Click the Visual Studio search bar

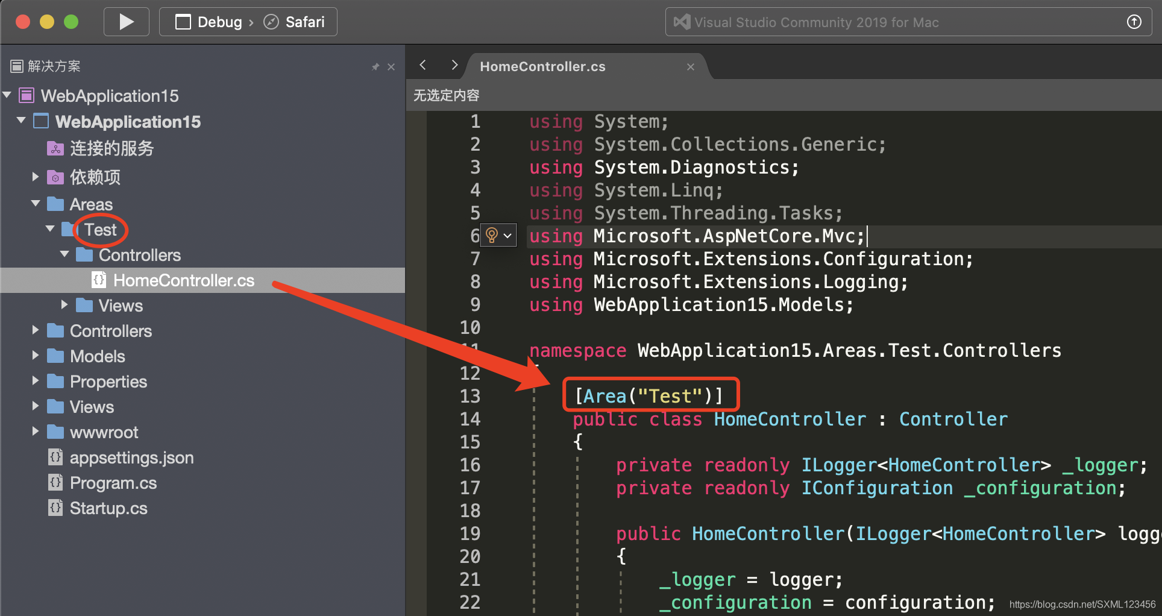click(x=908, y=22)
